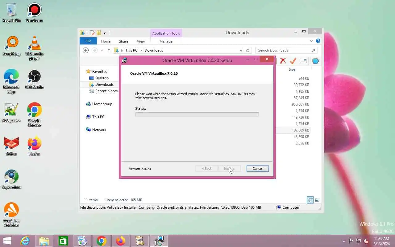Click the installation Status progress bar

click(197, 114)
